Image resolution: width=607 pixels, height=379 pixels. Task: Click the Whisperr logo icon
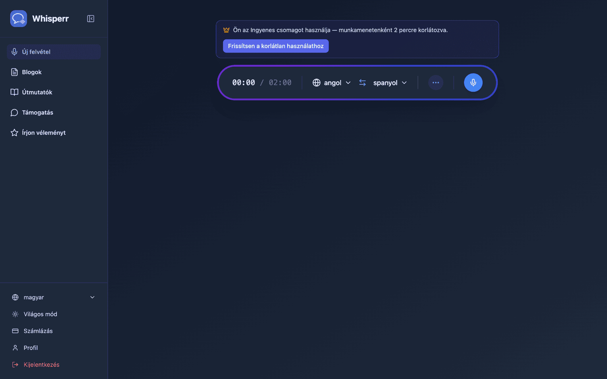point(19,19)
